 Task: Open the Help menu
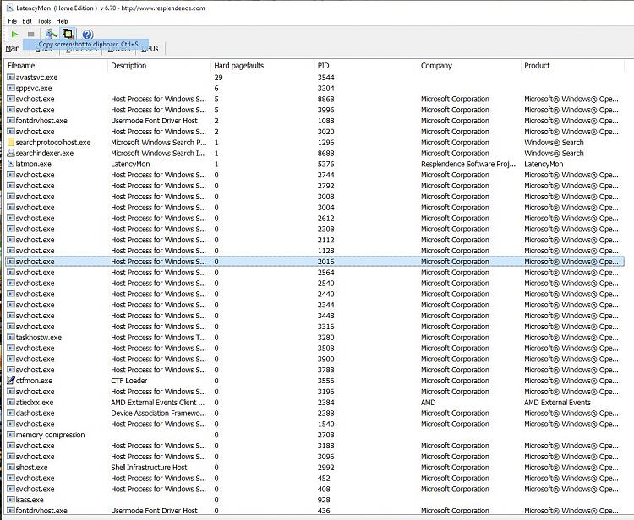[62, 21]
